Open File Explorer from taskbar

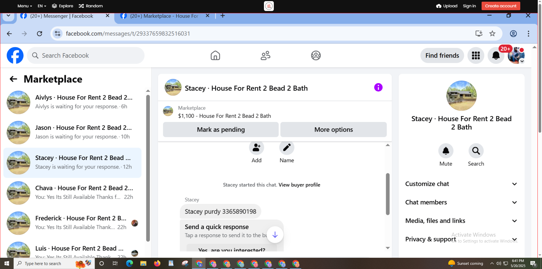click(143, 264)
